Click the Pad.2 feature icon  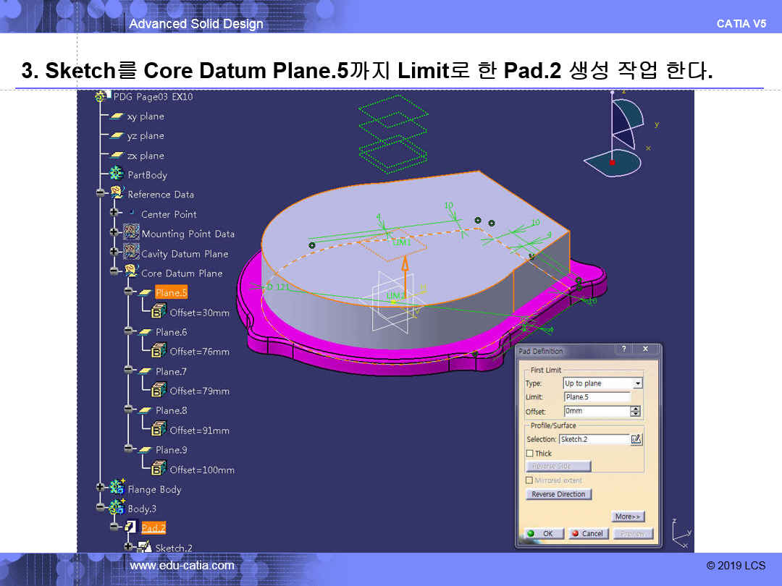tap(130, 528)
